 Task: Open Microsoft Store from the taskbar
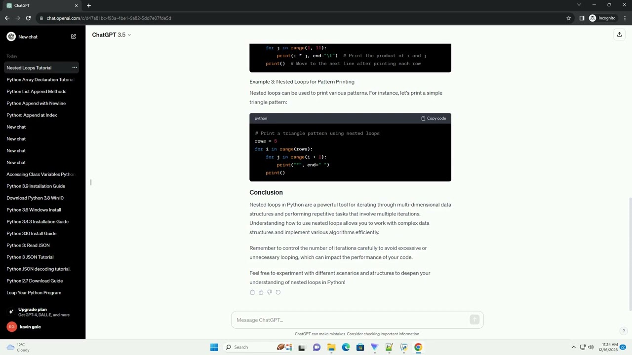[360, 347]
